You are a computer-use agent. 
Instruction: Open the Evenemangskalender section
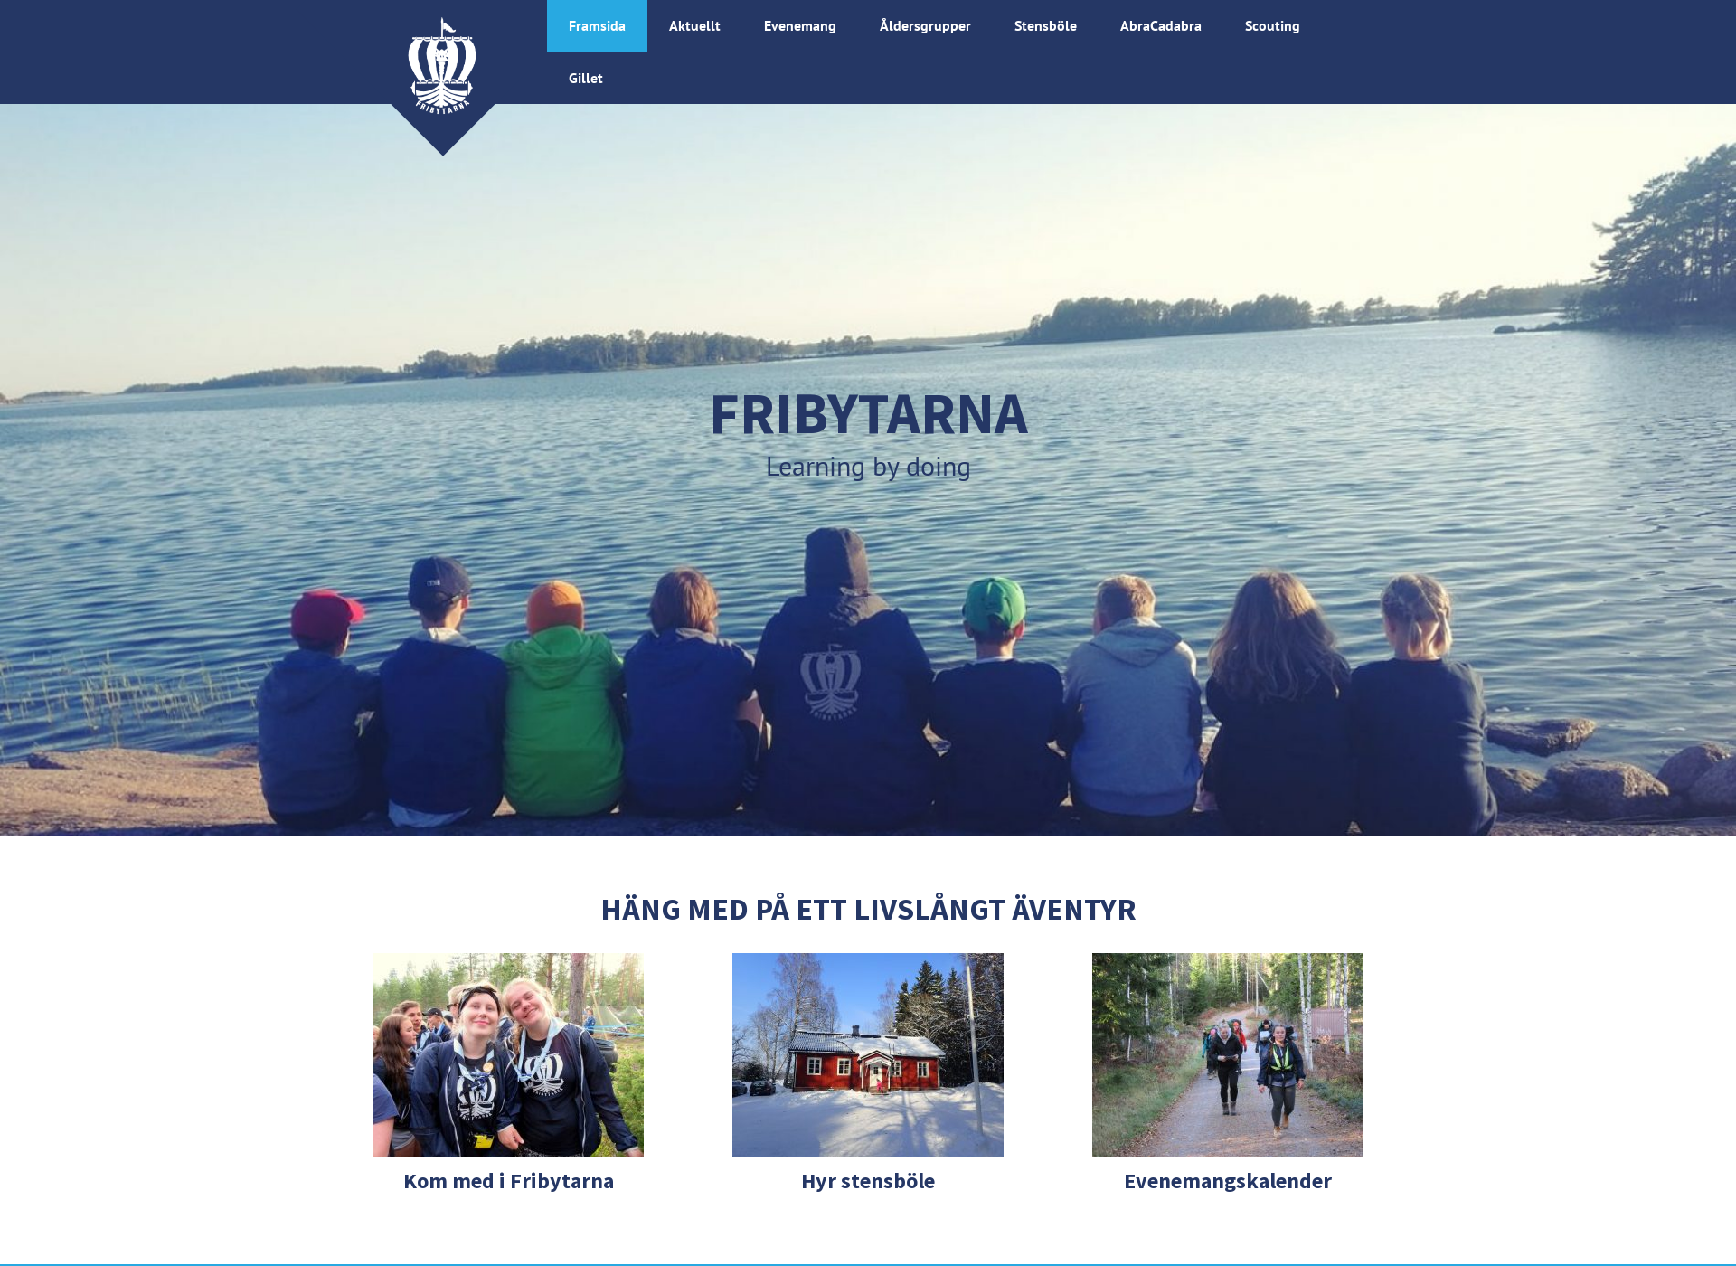[1227, 1180]
